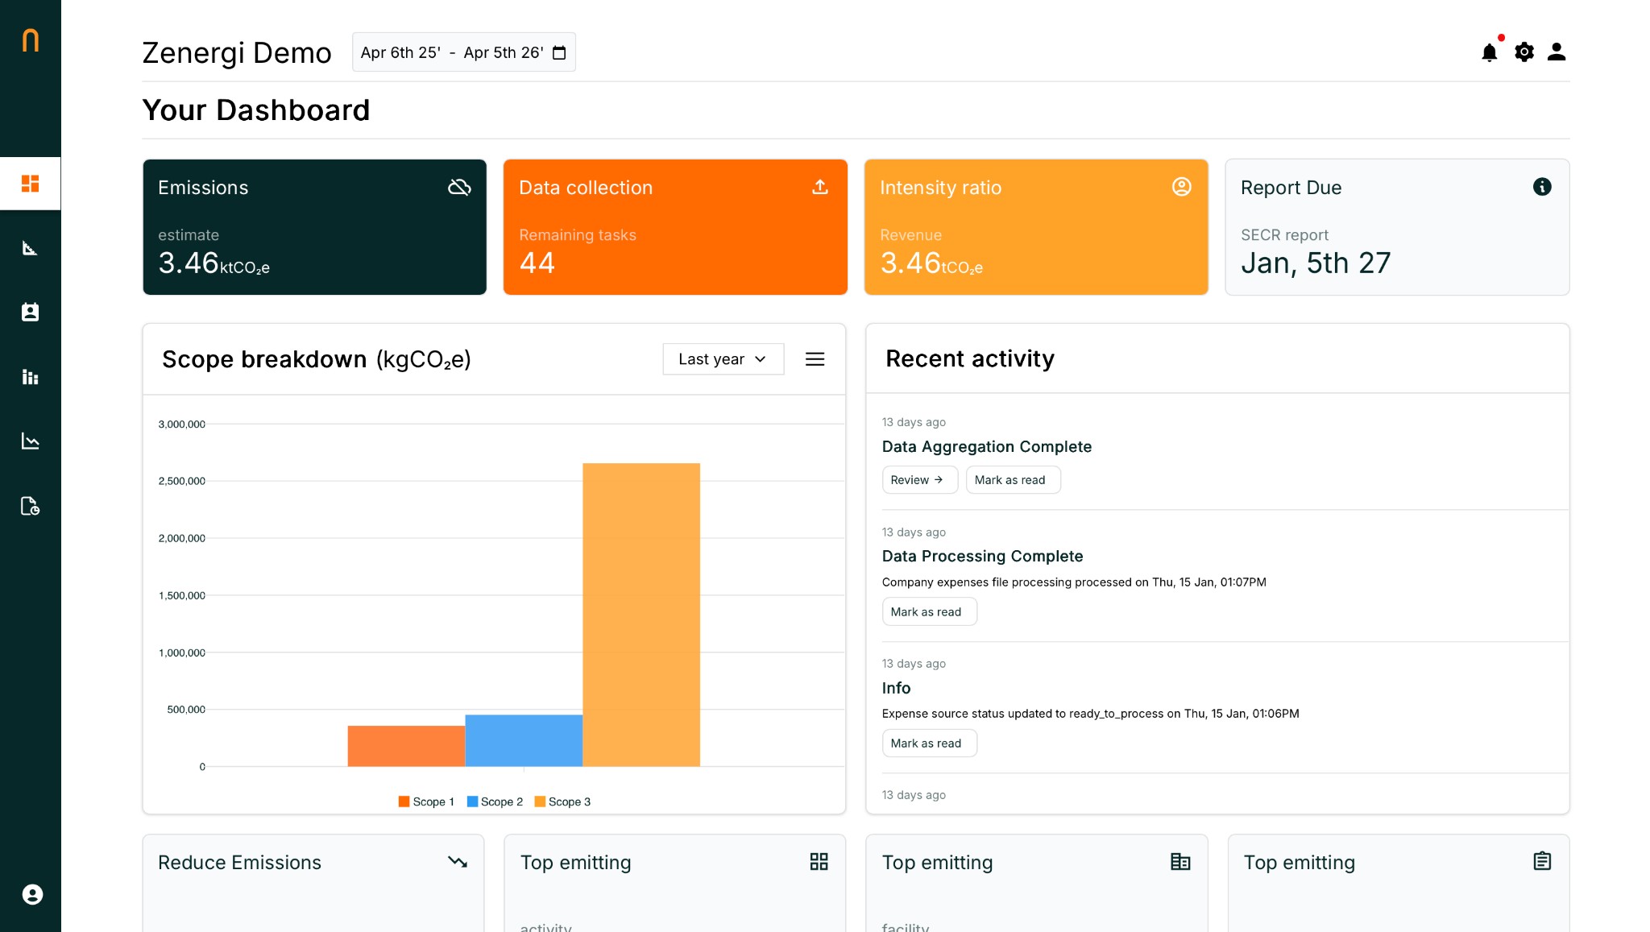The height and width of the screenshot is (932, 1650).
Task: Mark Data Processing Complete as read
Action: click(x=928, y=611)
